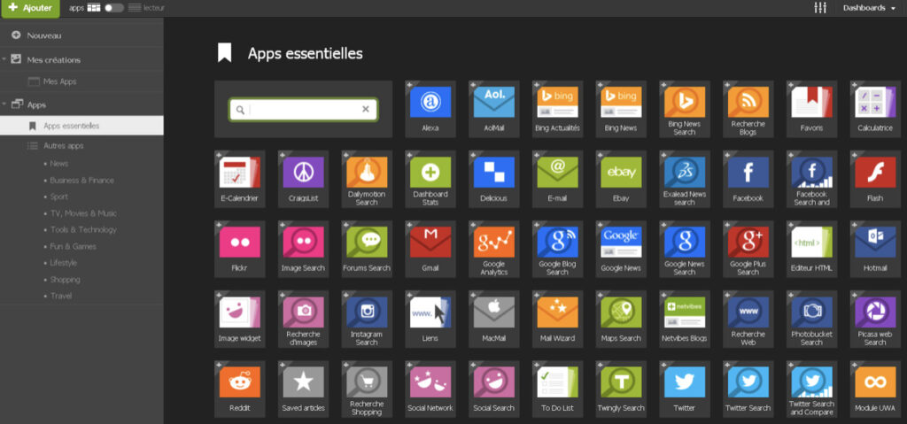Toggle the apps/lecteur view switch
This screenshot has width=907, height=424.
(x=114, y=8)
